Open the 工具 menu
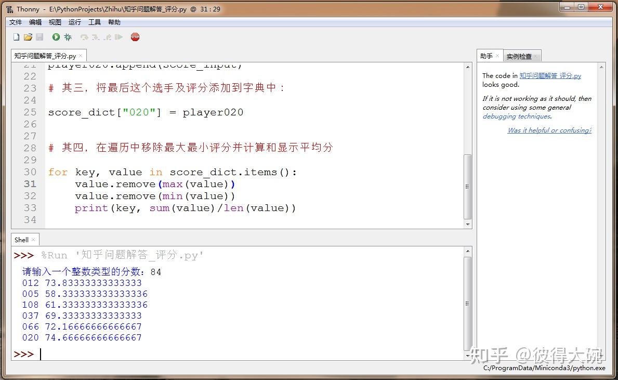This screenshot has width=618, height=380. pyautogui.click(x=94, y=22)
